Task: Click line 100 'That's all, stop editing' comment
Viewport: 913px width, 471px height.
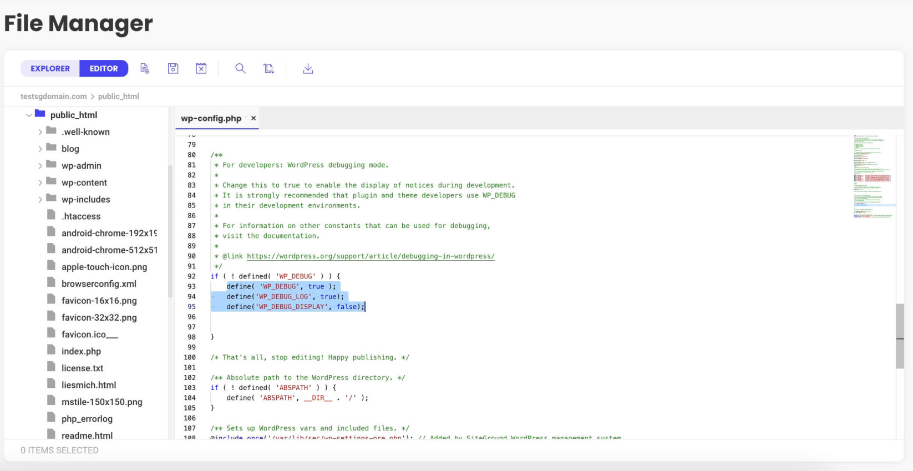Action: point(310,357)
